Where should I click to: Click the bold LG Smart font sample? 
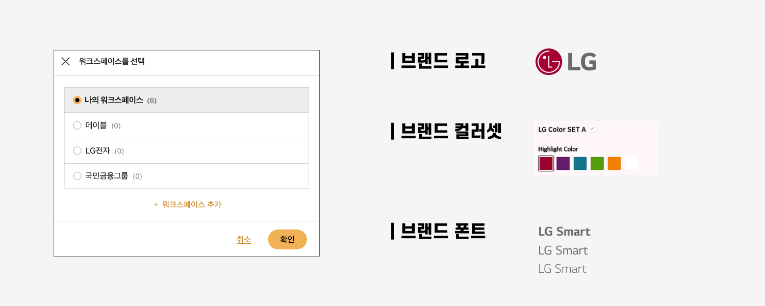click(564, 232)
